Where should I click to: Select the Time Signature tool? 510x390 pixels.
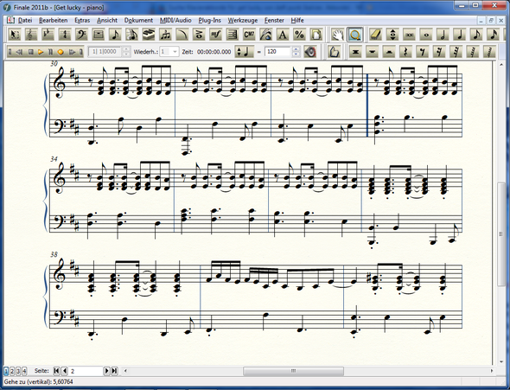[65, 34]
